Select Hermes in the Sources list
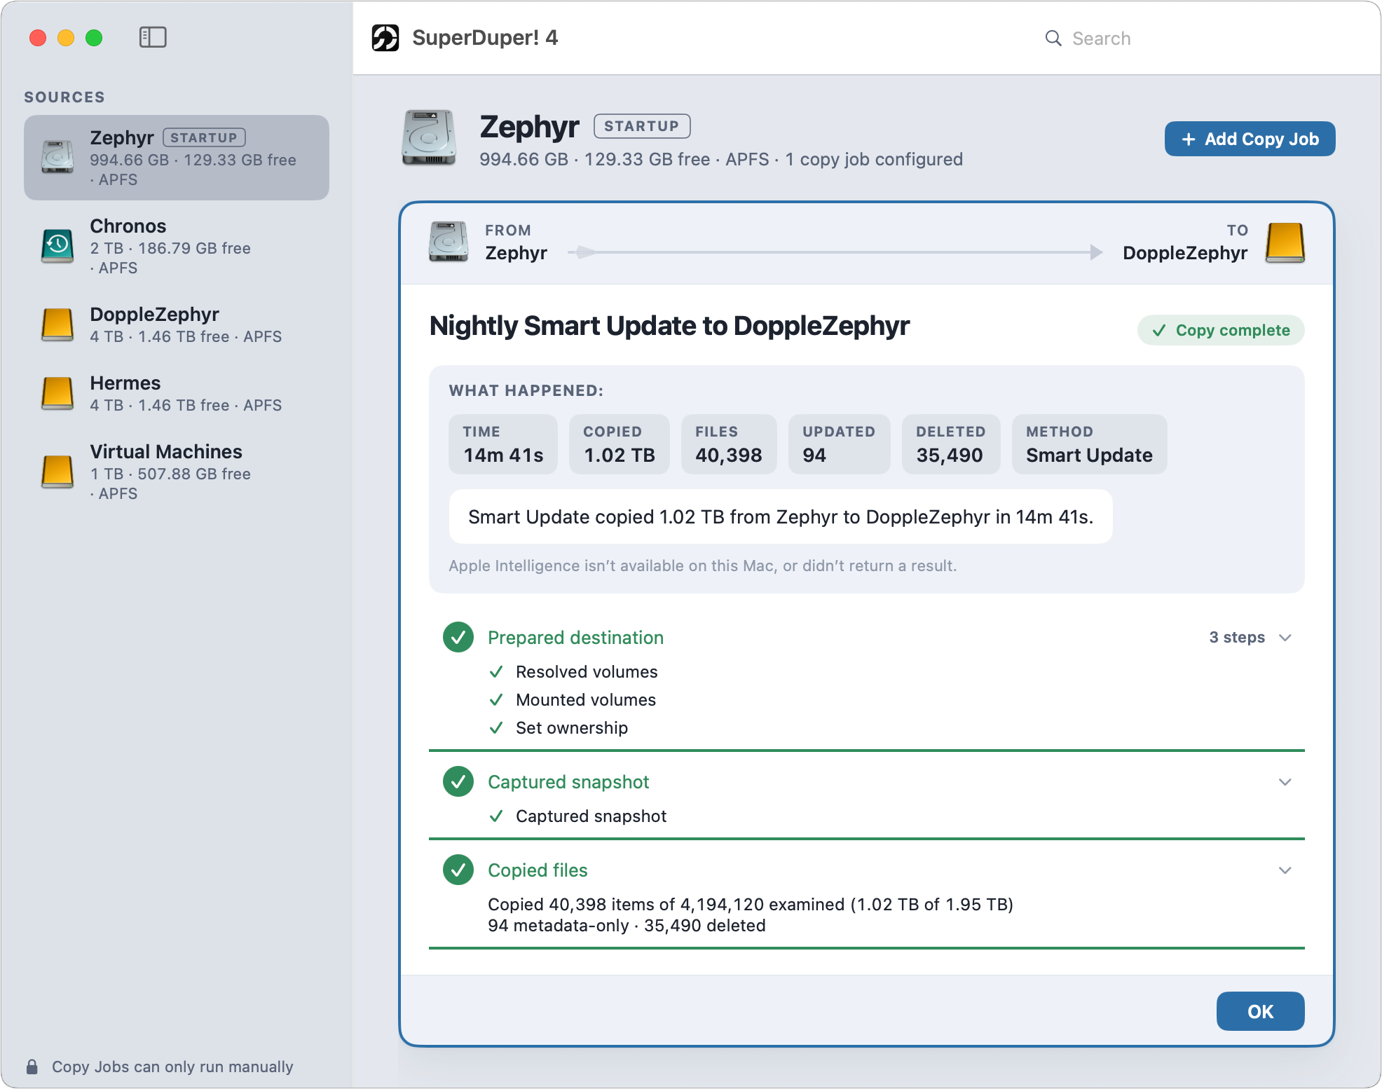Screen dimensions: 1382x1089 pyautogui.click(x=177, y=393)
